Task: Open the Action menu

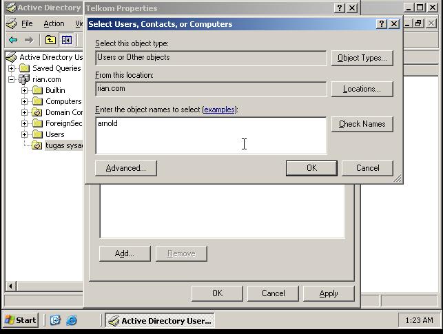Action: pos(54,23)
